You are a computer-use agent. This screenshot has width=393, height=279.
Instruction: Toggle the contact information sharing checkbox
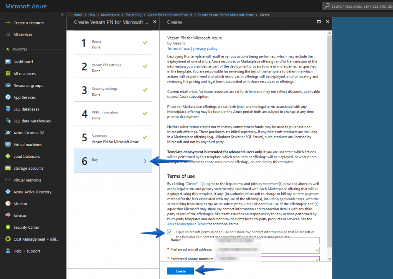click(170, 232)
